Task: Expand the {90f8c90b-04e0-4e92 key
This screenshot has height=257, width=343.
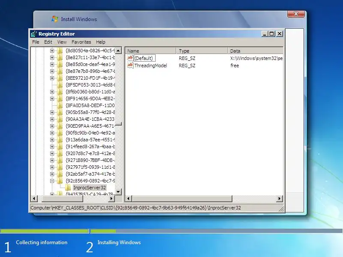Action: pyautogui.click(x=52, y=133)
